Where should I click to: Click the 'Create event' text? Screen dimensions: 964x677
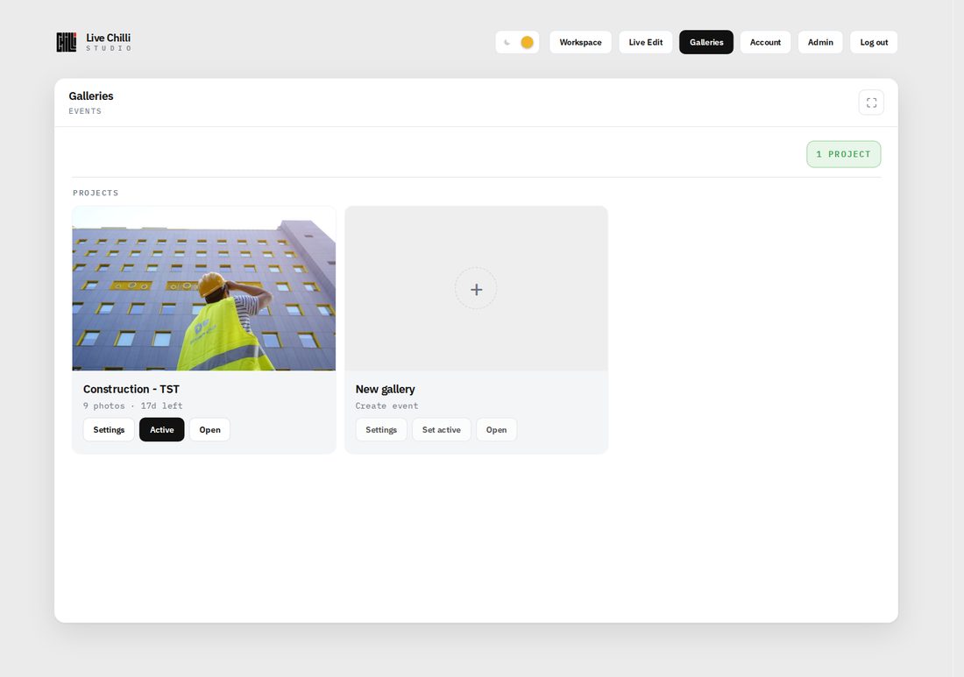pos(386,405)
